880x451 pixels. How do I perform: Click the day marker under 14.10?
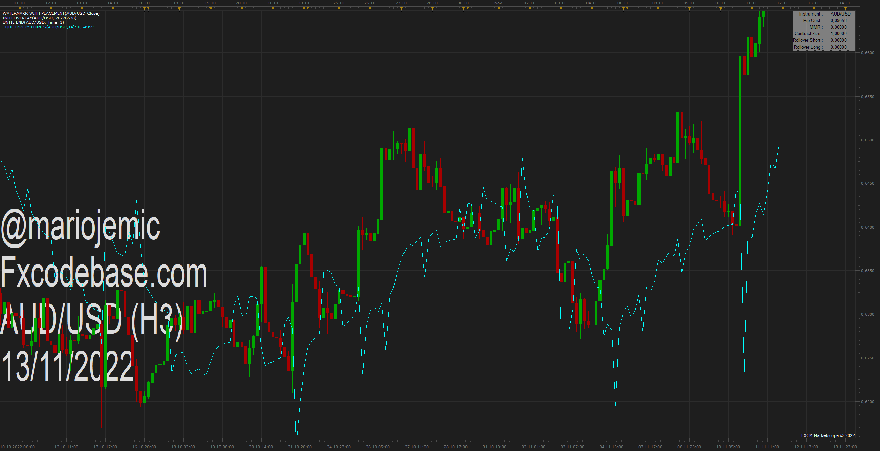113,8
